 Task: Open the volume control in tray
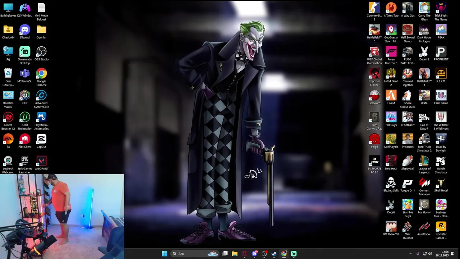(x=430, y=254)
